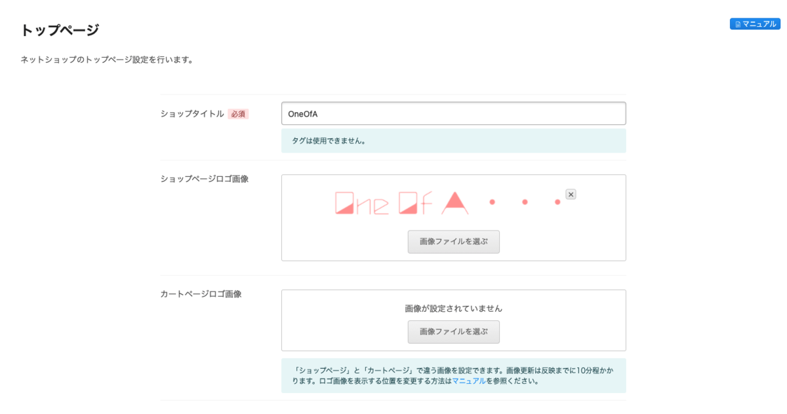787x414 pixels.
Task: Remove the shop logo via the X icon
Action: [x=570, y=194]
